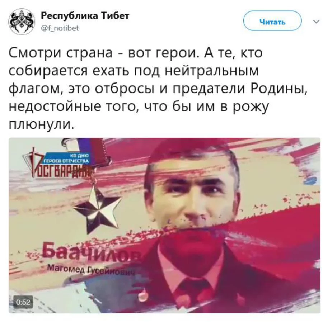This screenshot has width=323, height=322.
Task: Open the Республика Тибет profile avatar
Action: point(22,22)
